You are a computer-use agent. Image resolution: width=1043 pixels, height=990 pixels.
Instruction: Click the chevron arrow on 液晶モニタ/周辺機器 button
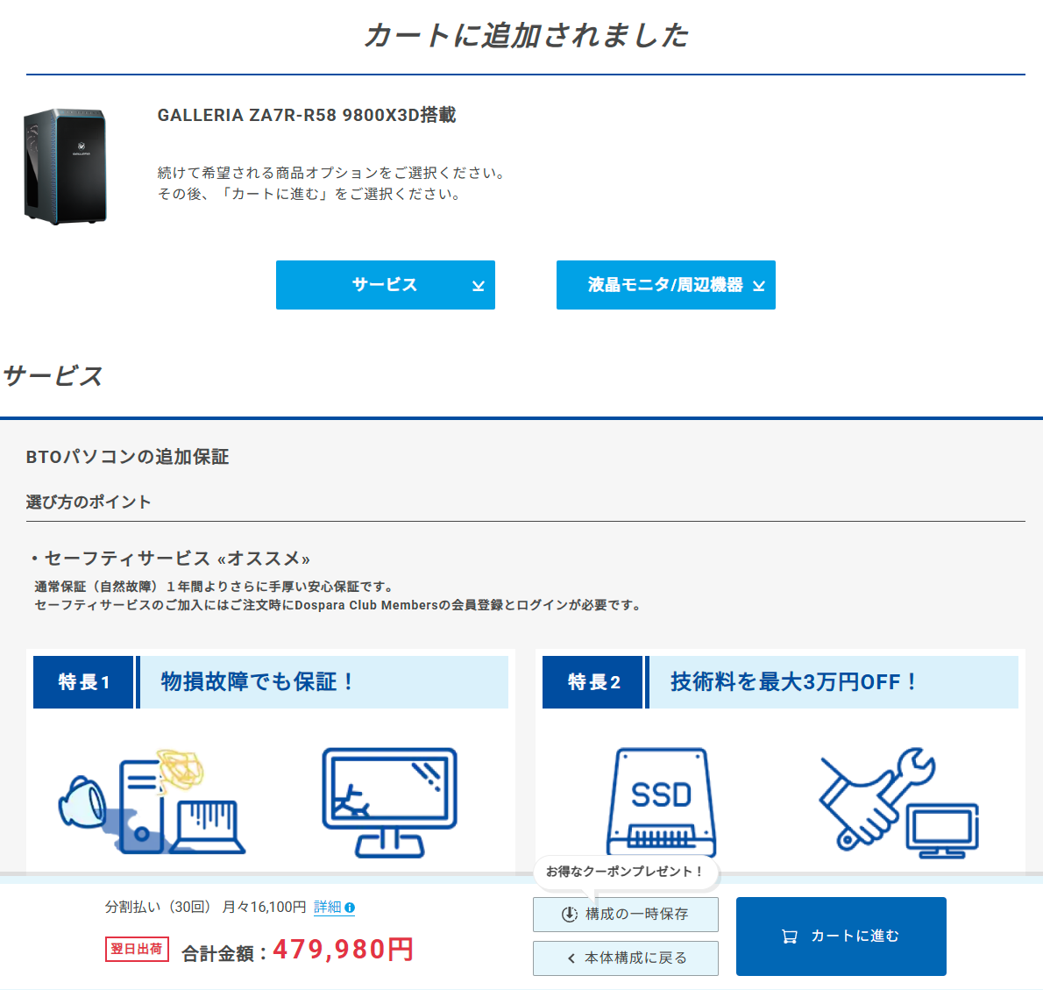759,286
